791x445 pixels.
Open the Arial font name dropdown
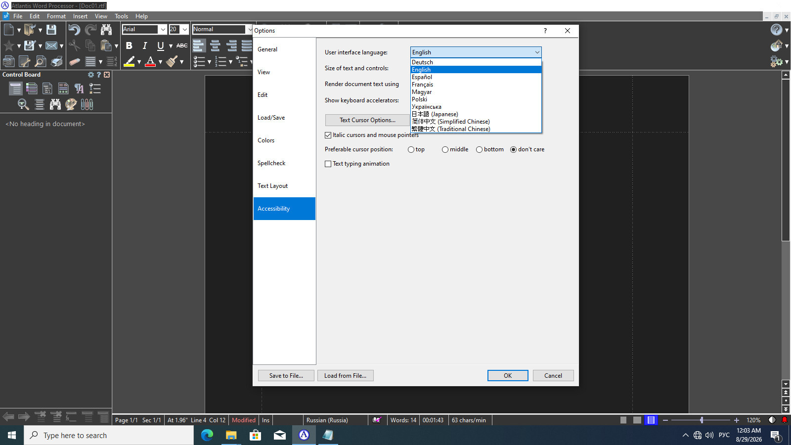pyautogui.click(x=163, y=29)
